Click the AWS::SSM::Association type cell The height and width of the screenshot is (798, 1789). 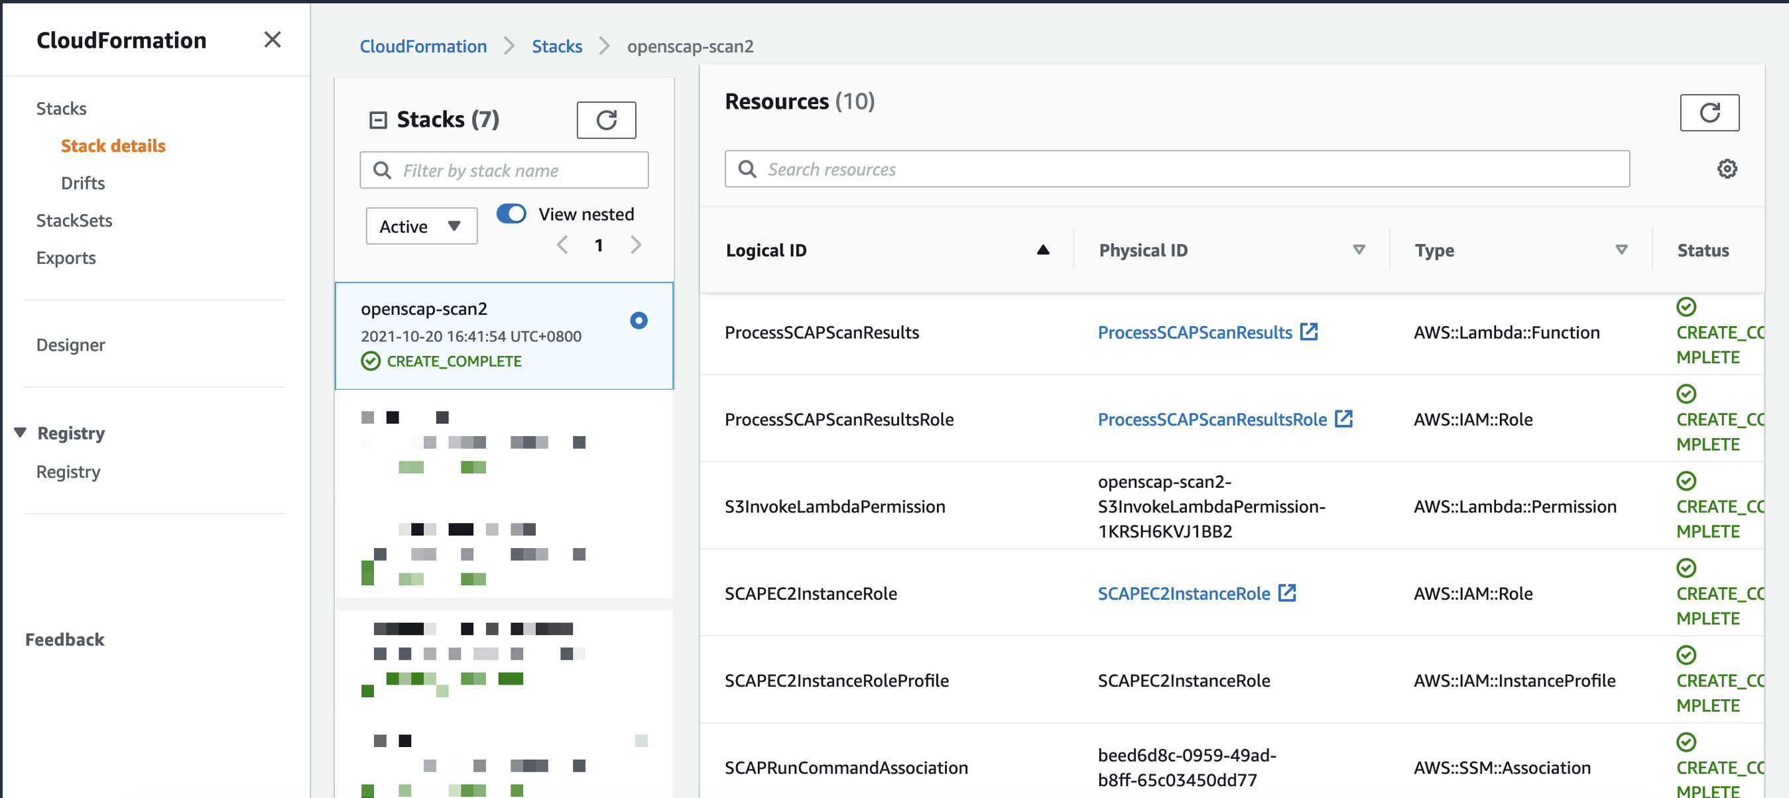click(1501, 768)
